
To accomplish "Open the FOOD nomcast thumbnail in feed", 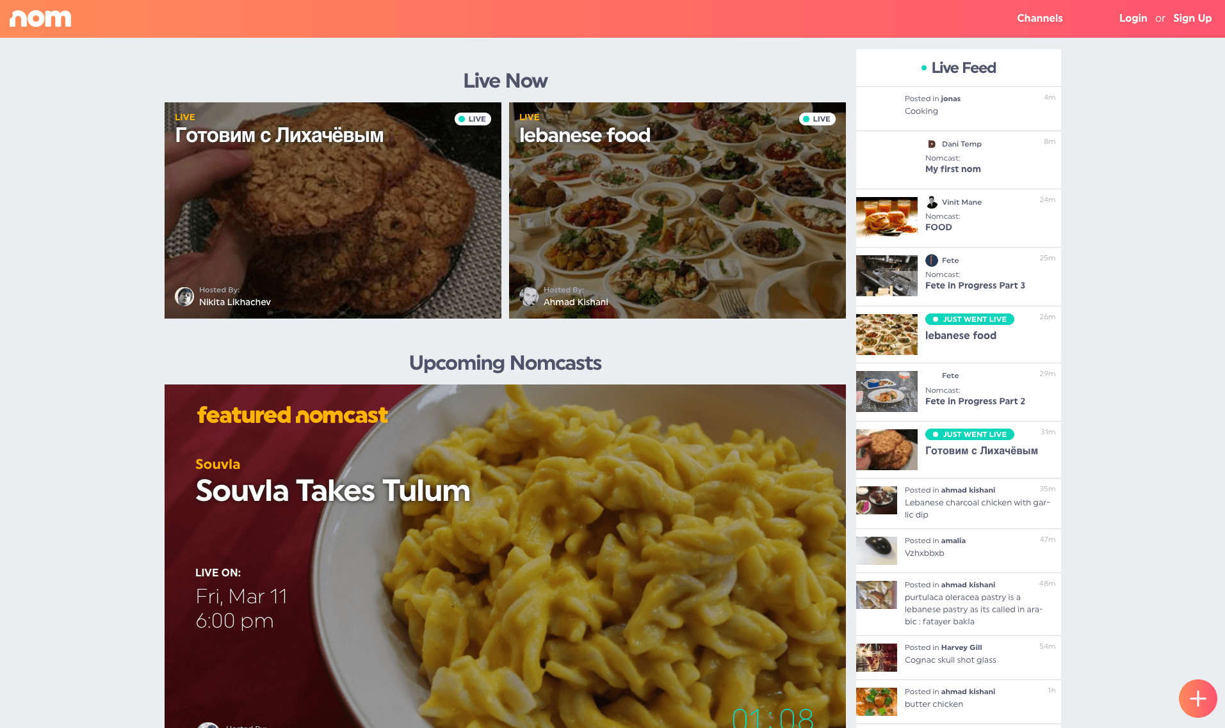I will 887,218.
